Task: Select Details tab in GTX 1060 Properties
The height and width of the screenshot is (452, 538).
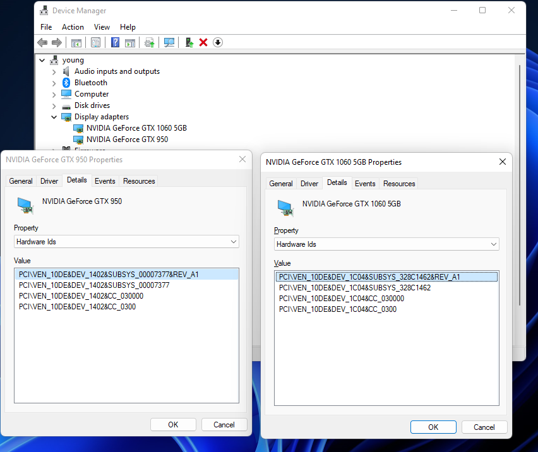Action: tap(337, 182)
